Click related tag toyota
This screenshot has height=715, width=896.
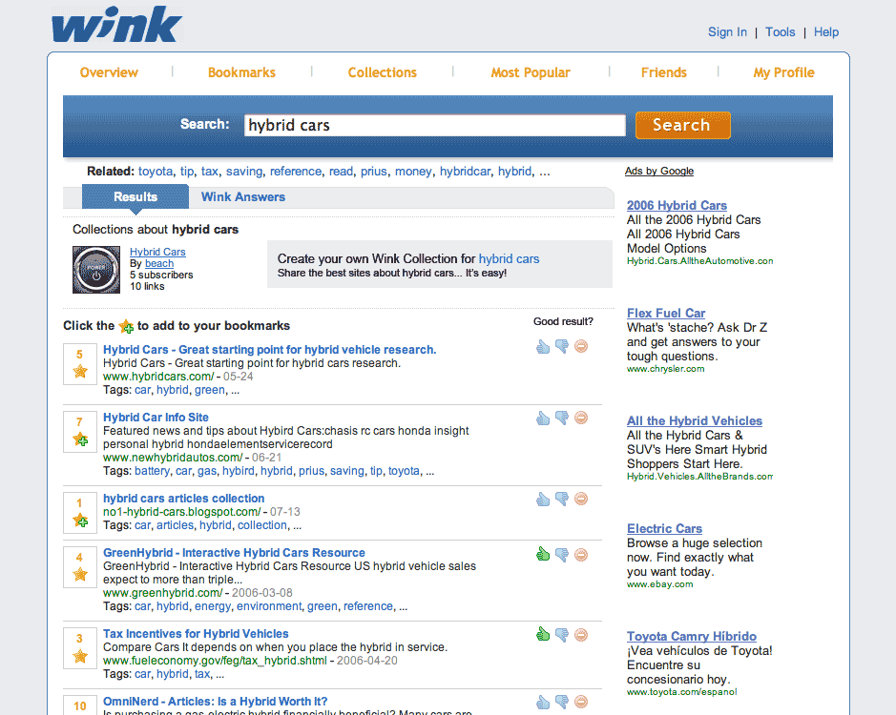(x=156, y=172)
